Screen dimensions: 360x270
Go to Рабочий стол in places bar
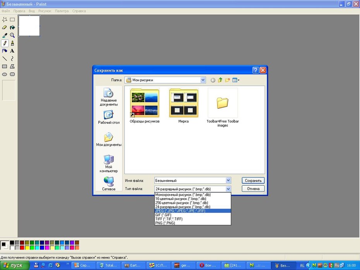(x=109, y=117)
